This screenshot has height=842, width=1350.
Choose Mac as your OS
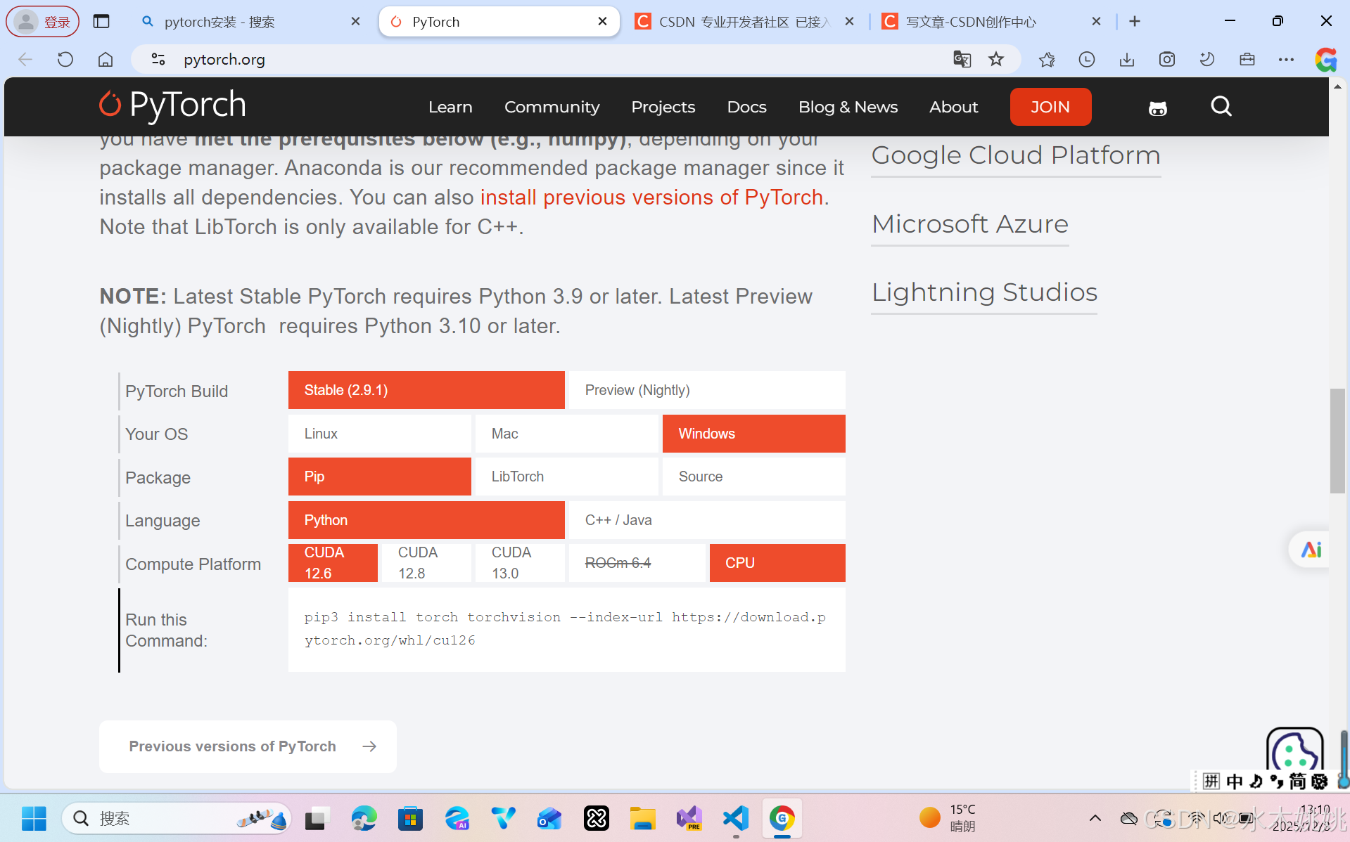[x=567, y=434]
